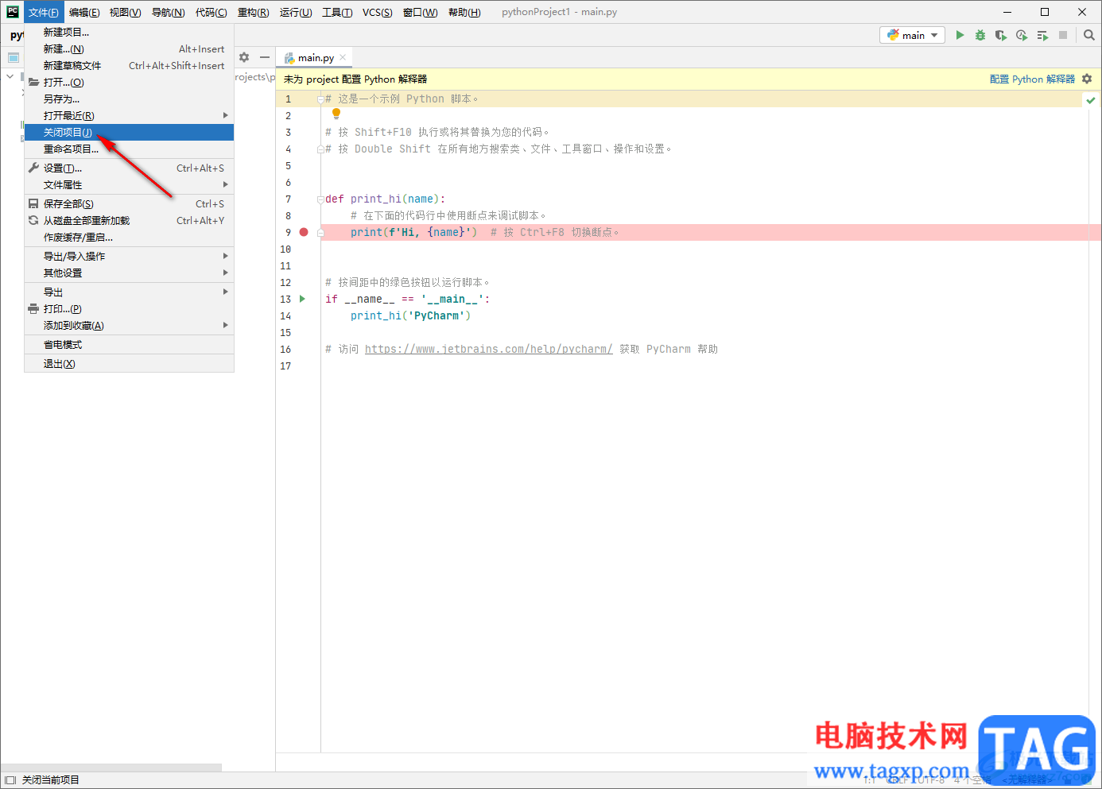Viewport: 1102px width, 789px height.
Task: Open the 代码(C) menu
Action: point(211,12)
